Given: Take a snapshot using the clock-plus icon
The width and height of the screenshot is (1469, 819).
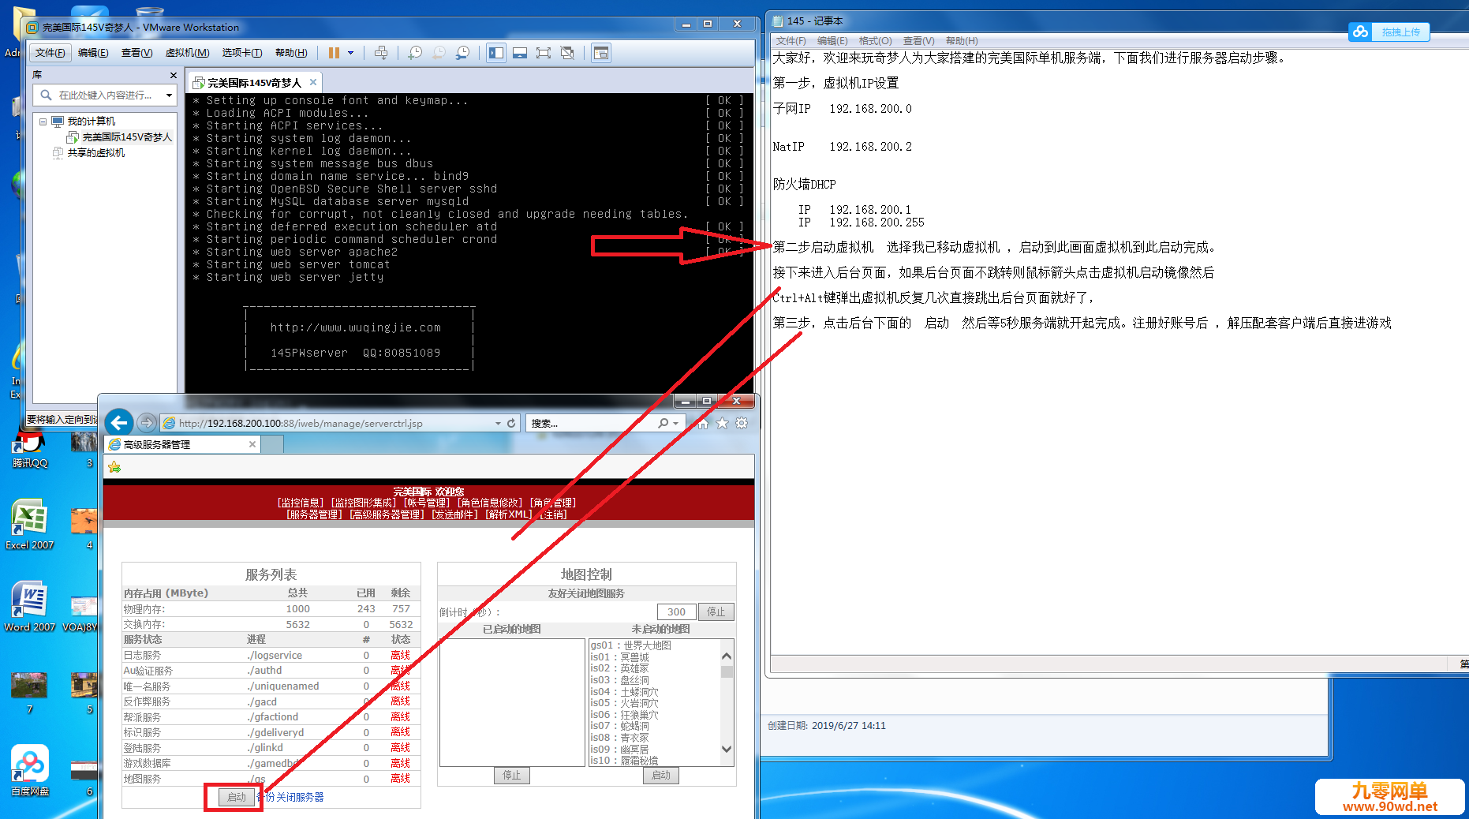Looking at the screenshot, I should pyautogui.click(x=415, y=53).
